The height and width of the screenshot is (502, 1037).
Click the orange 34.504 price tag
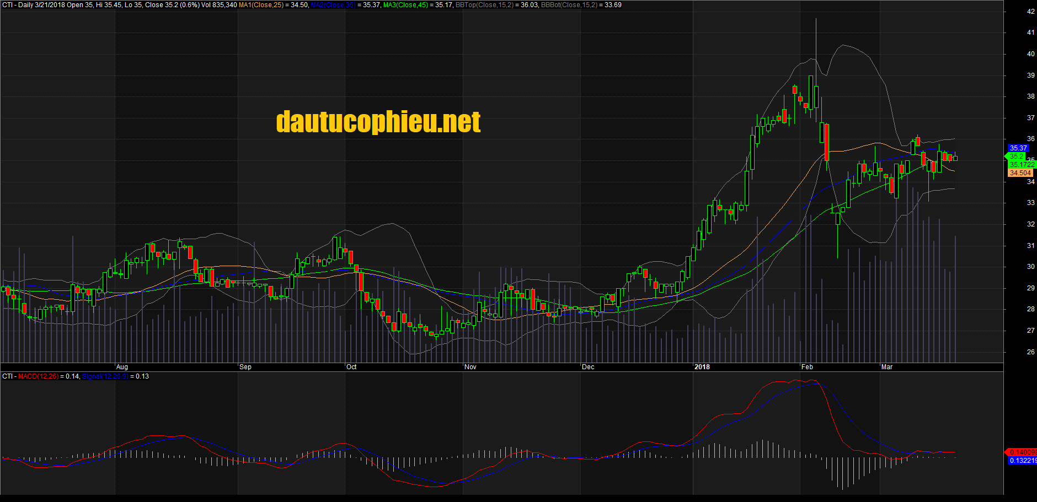point(1020,173)
